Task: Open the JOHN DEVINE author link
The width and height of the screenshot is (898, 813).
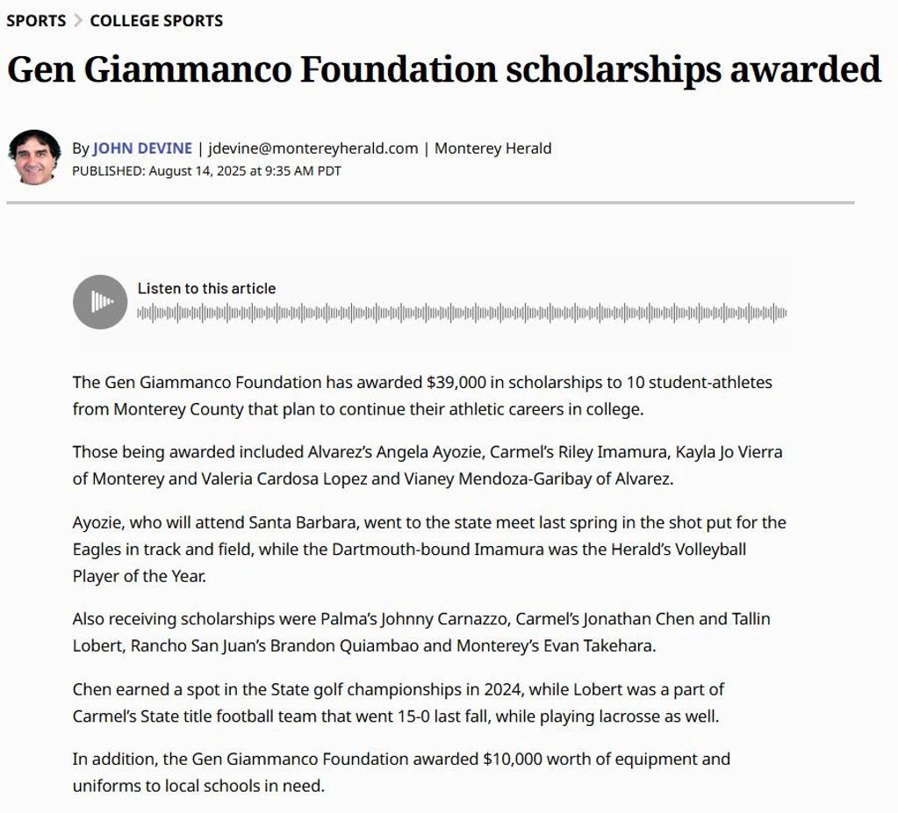Action: [142, 148]
